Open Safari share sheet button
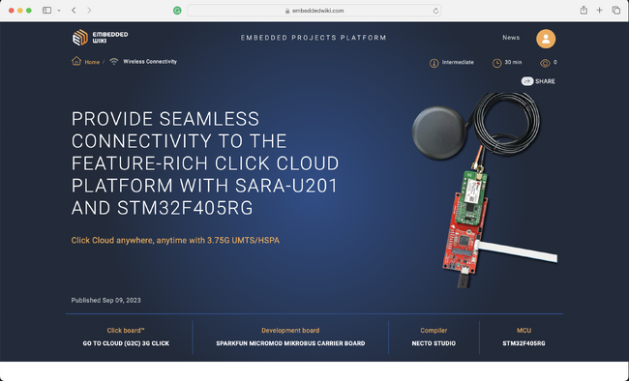629x382 pixels. 584,10
